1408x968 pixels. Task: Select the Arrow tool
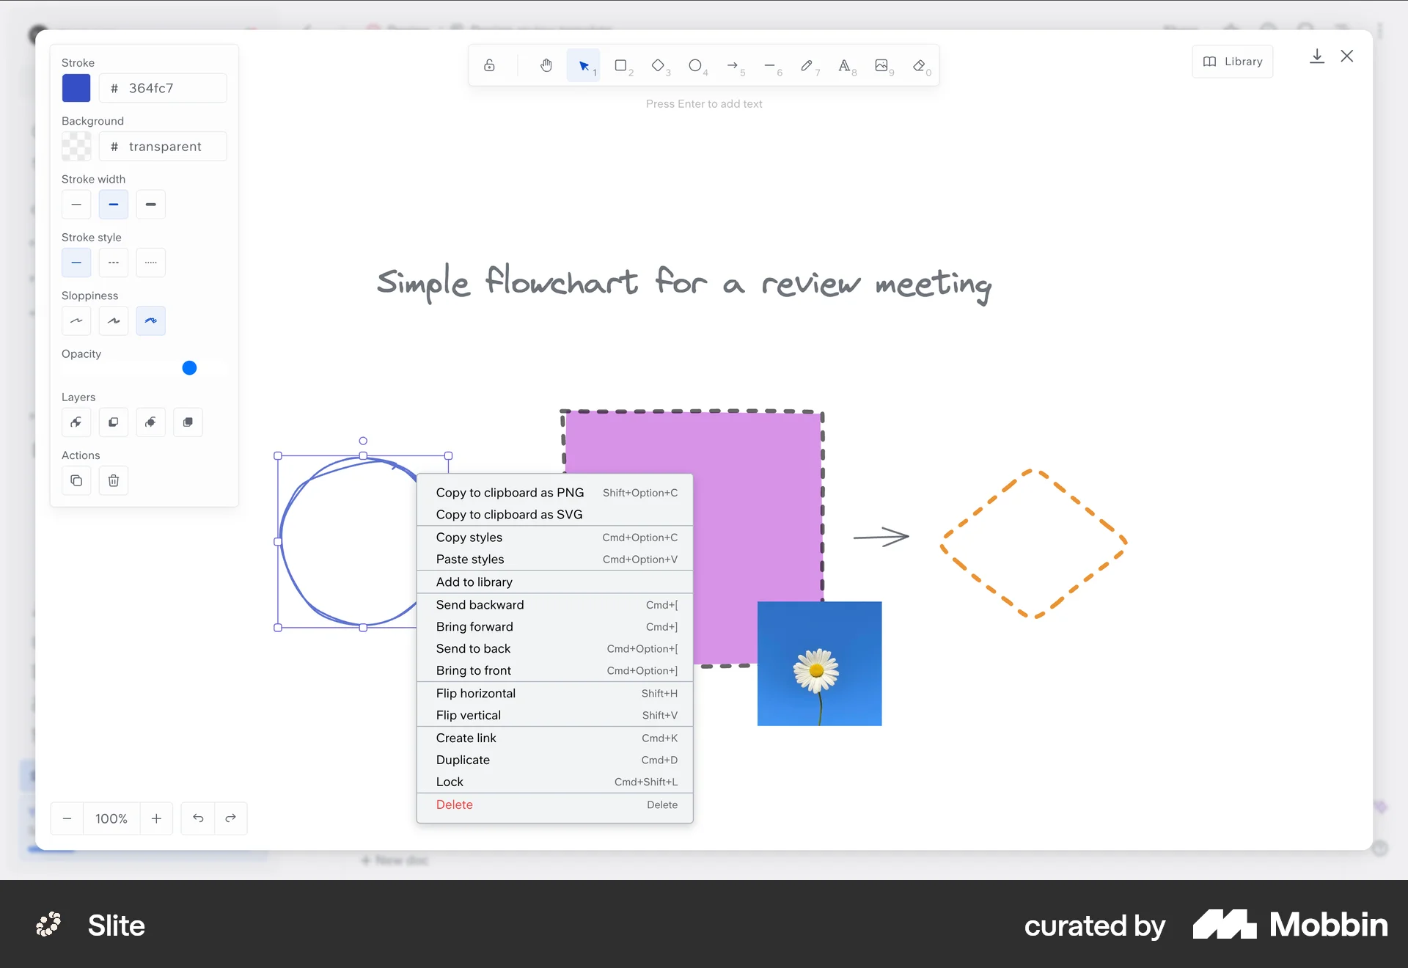pyautogui.click(x=734, y=65)
